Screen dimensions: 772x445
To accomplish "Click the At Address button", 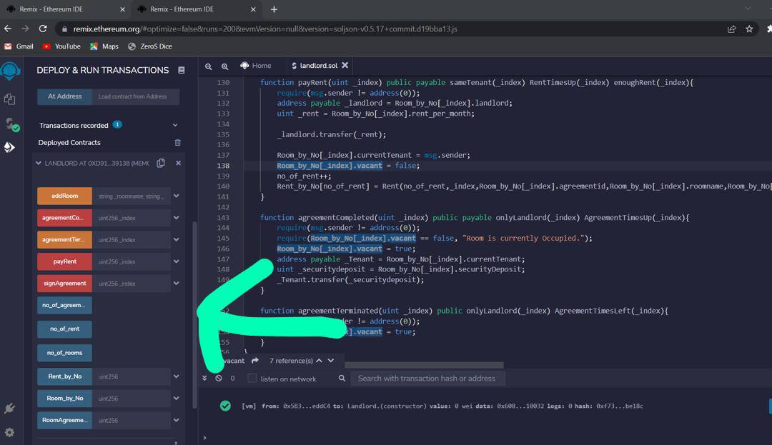I will pyautogui.click(x=64, y=96).
